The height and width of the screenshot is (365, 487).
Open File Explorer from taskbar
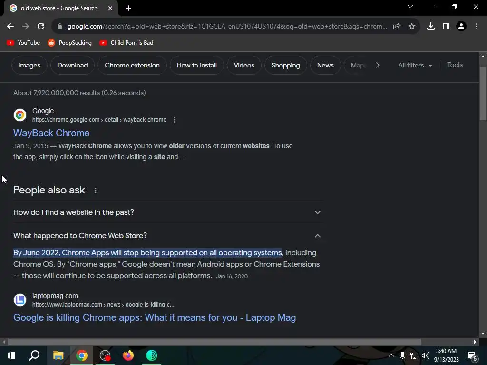58,355
